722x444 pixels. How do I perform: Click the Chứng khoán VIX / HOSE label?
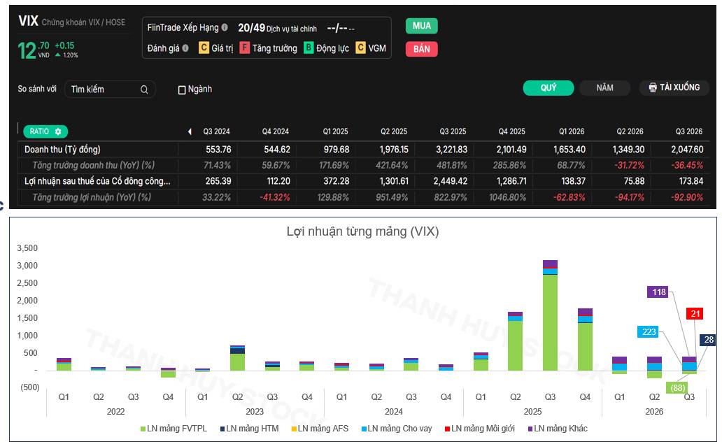tap(83, 22)
